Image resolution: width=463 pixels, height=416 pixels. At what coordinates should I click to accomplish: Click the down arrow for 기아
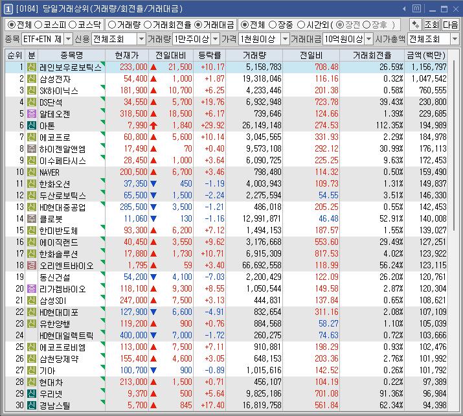(153, 370)
